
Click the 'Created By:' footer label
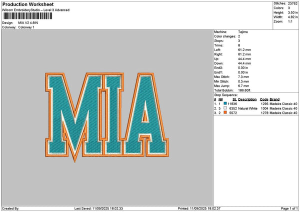tap(10, 208)
